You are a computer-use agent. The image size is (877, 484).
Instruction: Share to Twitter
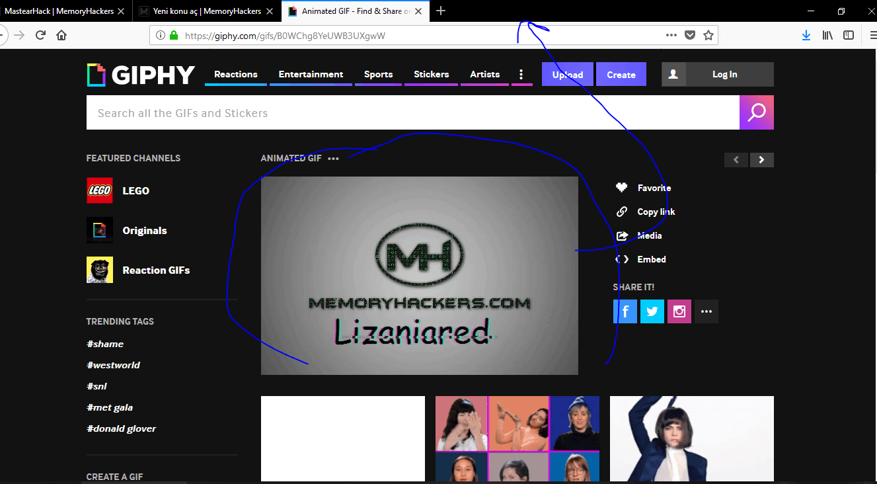(652, 311)
